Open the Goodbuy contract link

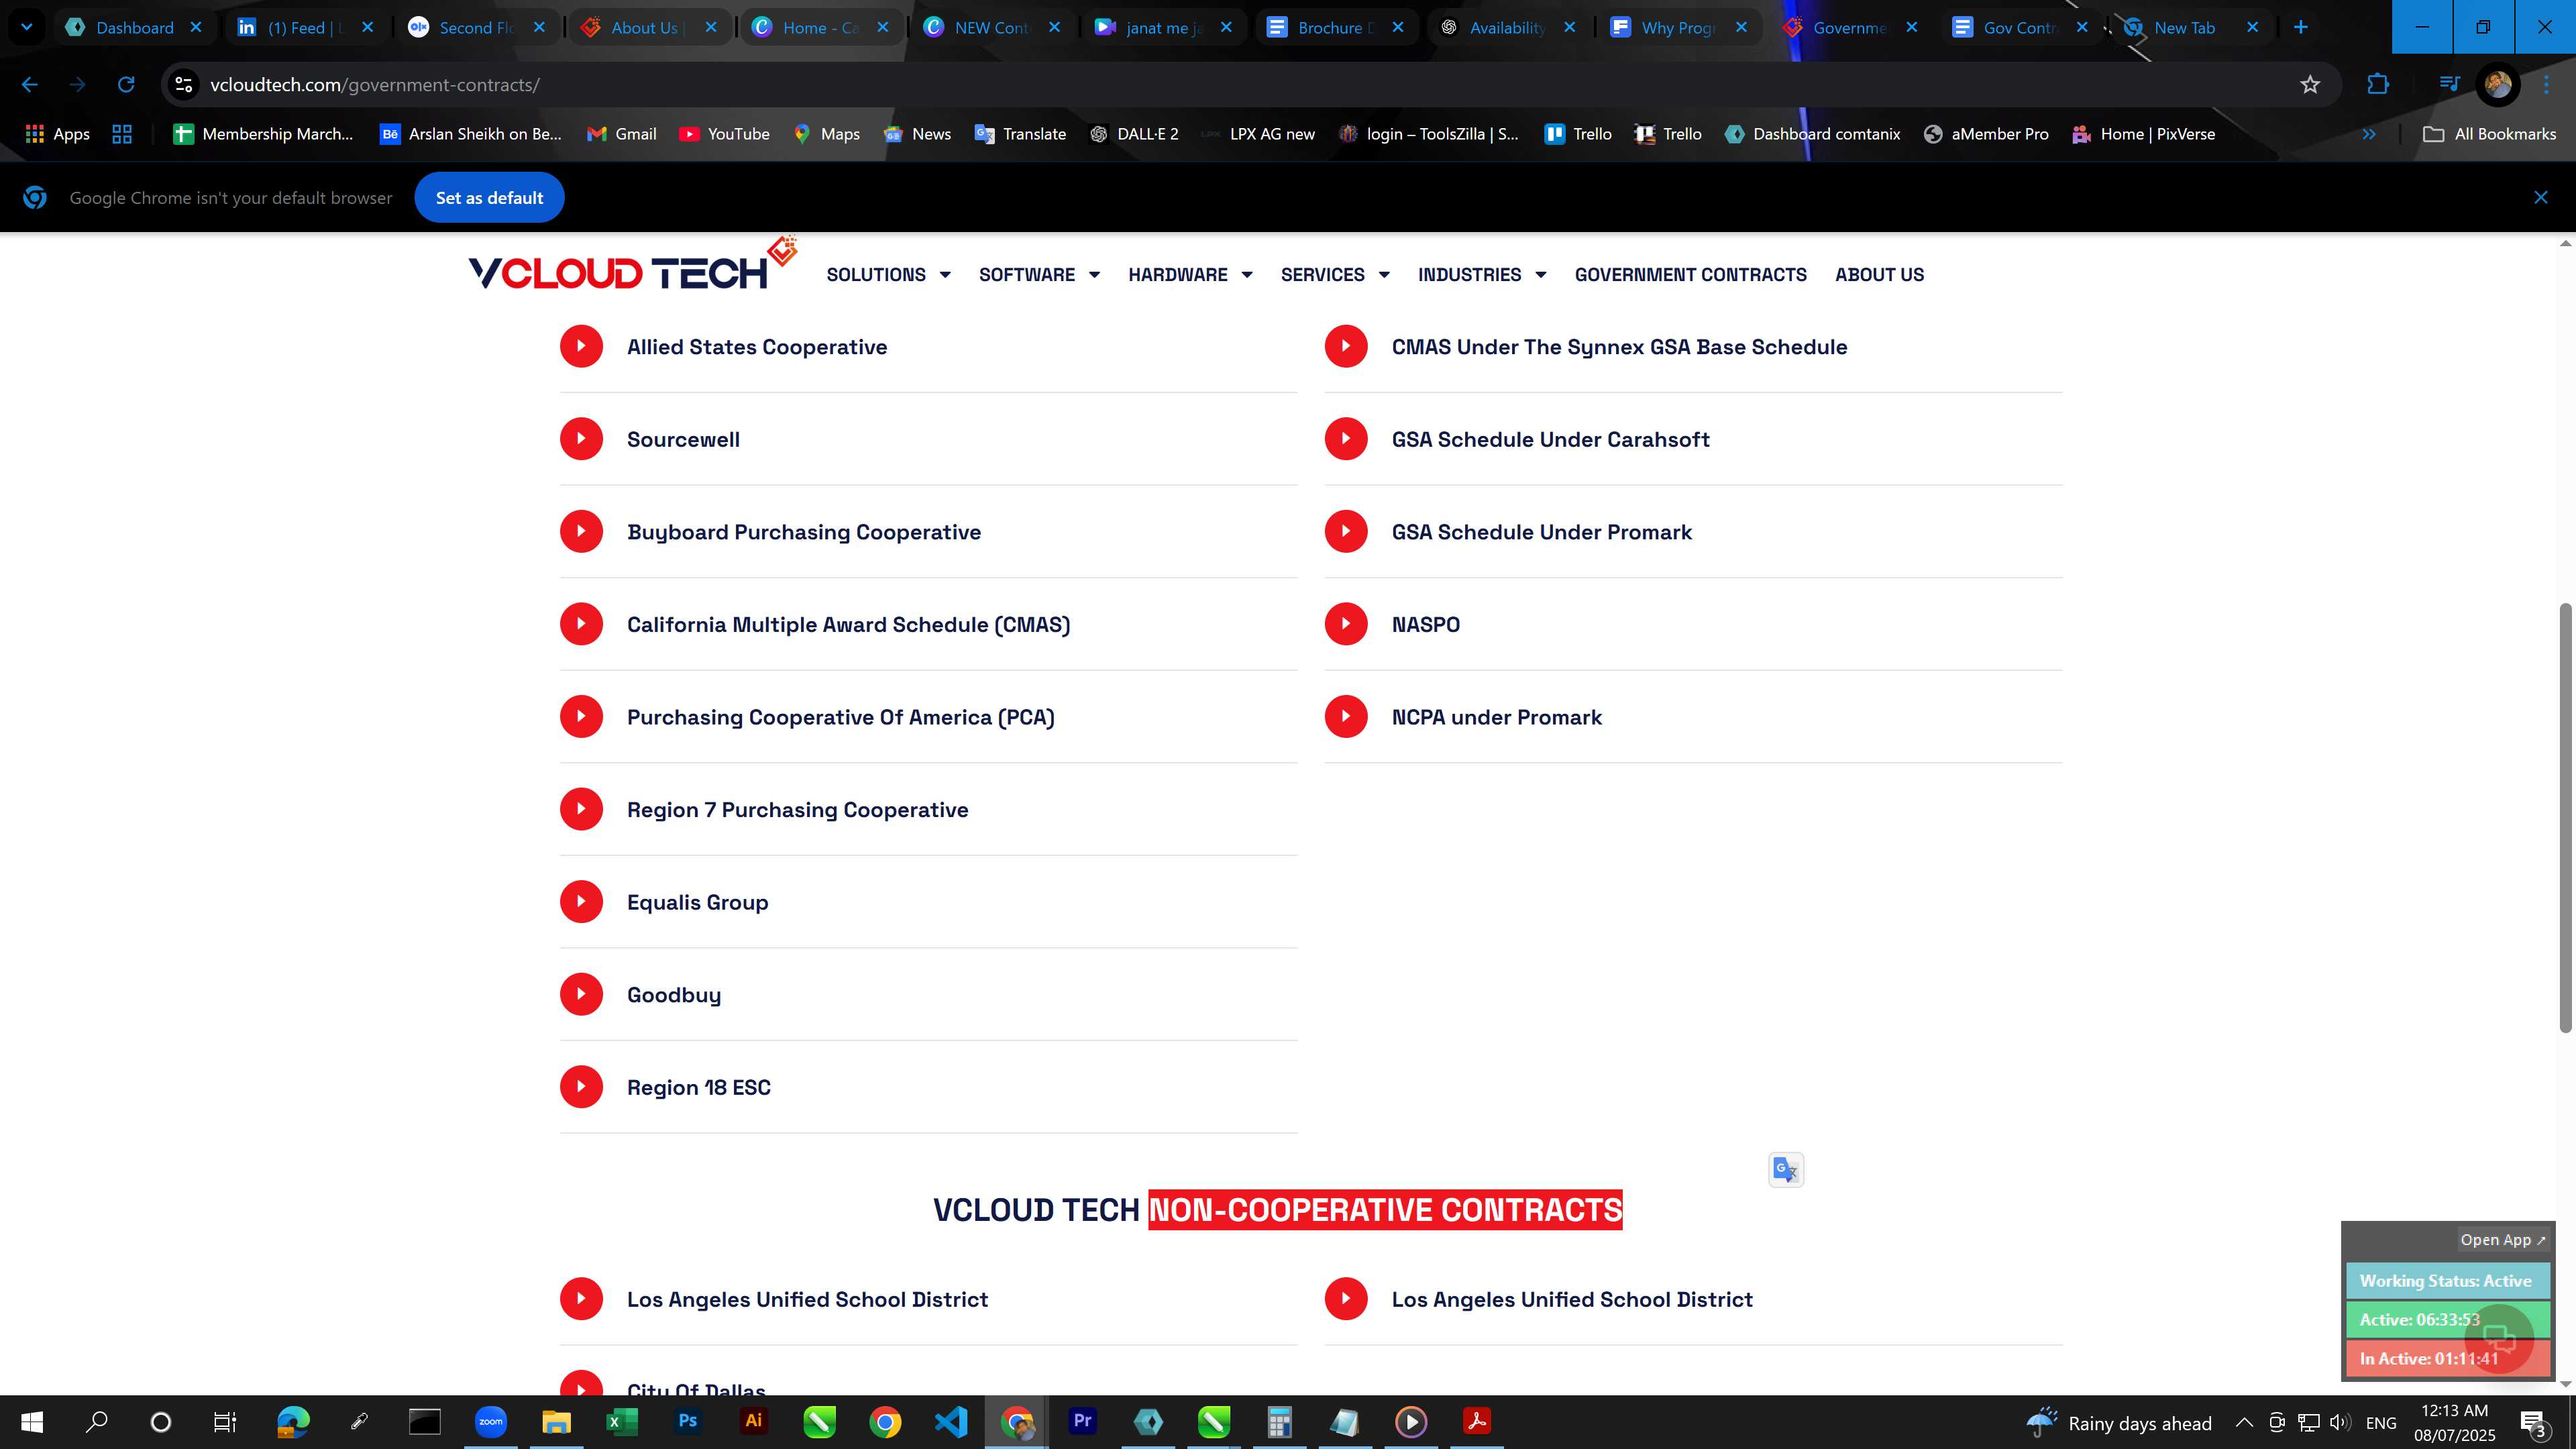[673, 995]
